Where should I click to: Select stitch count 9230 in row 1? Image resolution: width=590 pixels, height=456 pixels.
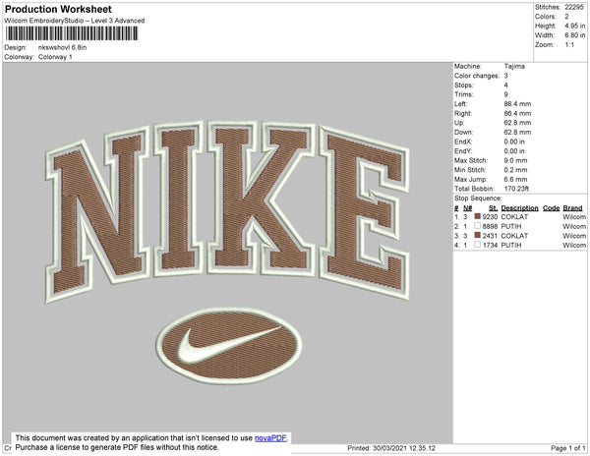click(490, 217)
